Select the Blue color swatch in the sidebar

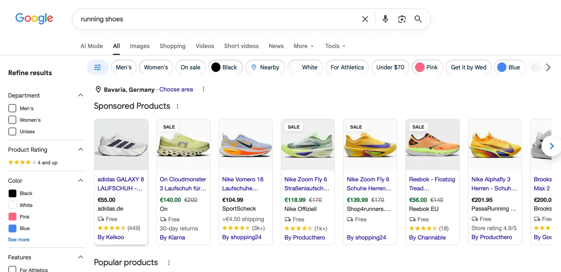(12, 228)
